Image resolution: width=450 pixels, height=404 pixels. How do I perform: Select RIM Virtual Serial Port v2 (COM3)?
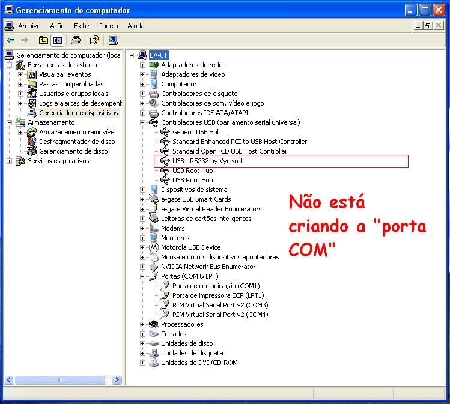click(x=220, y=305)
